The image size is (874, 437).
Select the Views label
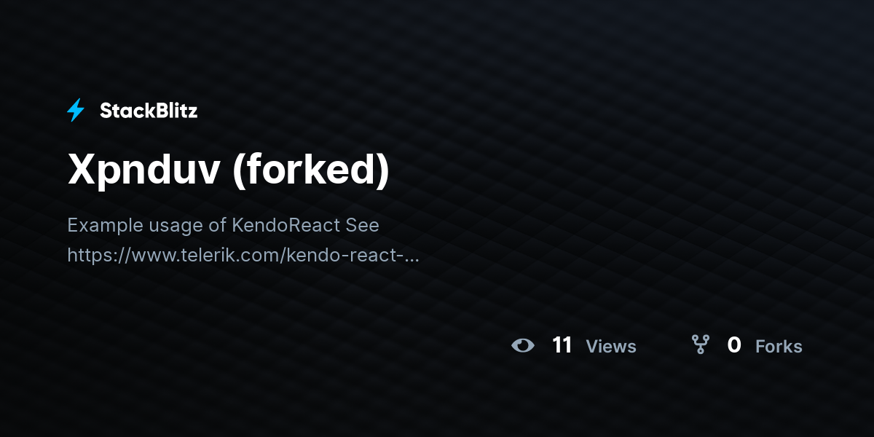point(611,347)
